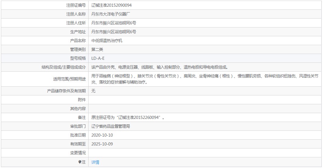323x168 pixels.
Task: Click the 其他内容 label
Action: (x=78, y=109)
